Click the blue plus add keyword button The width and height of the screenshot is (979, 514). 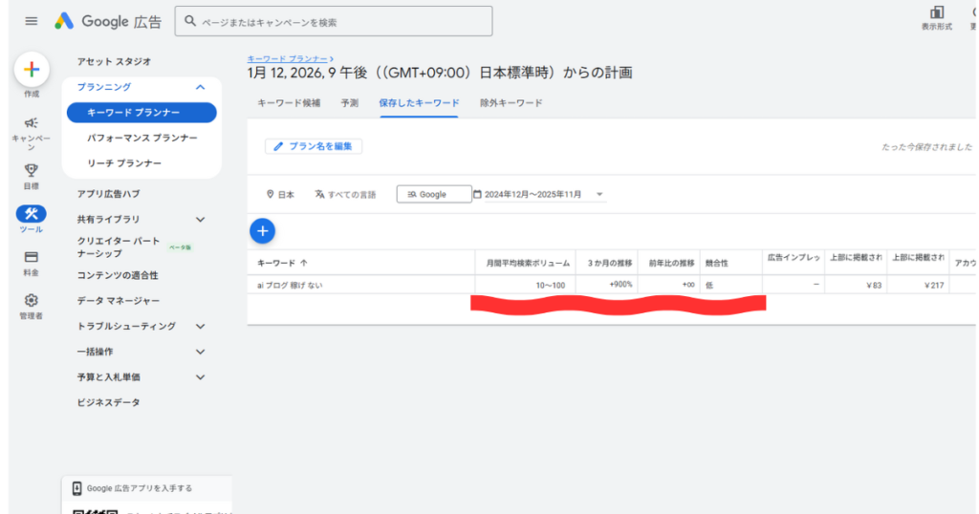tap(264, 230)
